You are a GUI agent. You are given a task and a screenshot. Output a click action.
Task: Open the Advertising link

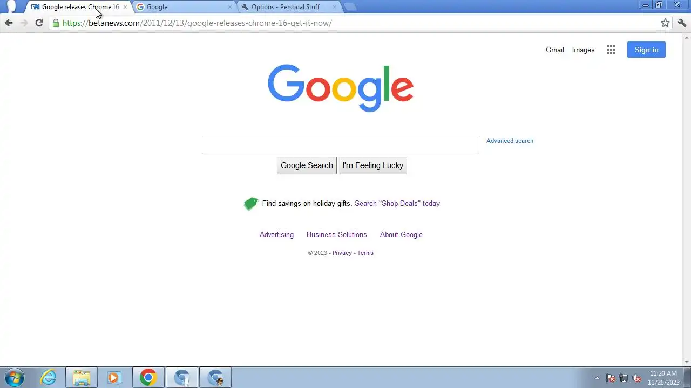click(x=276, y=234)
